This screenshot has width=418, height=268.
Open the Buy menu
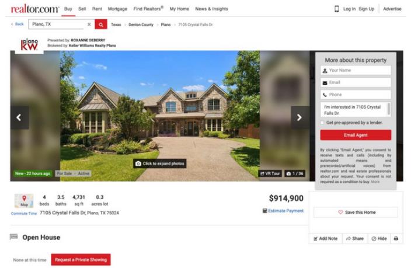(68, 9)
